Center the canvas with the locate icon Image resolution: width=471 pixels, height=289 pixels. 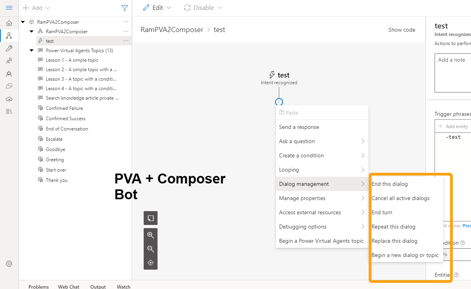pyautogui.click(x=150, y=263)
